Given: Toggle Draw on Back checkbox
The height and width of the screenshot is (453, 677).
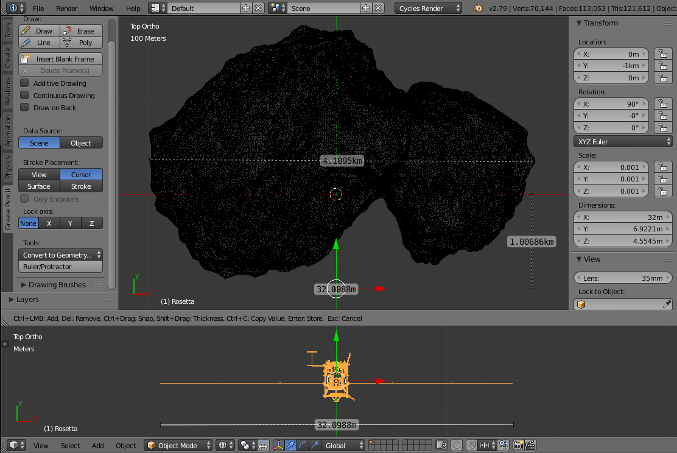Looking at the screenshot, I should [x=24, y=107].
